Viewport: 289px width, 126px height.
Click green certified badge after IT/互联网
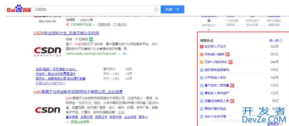coord(91,39)
